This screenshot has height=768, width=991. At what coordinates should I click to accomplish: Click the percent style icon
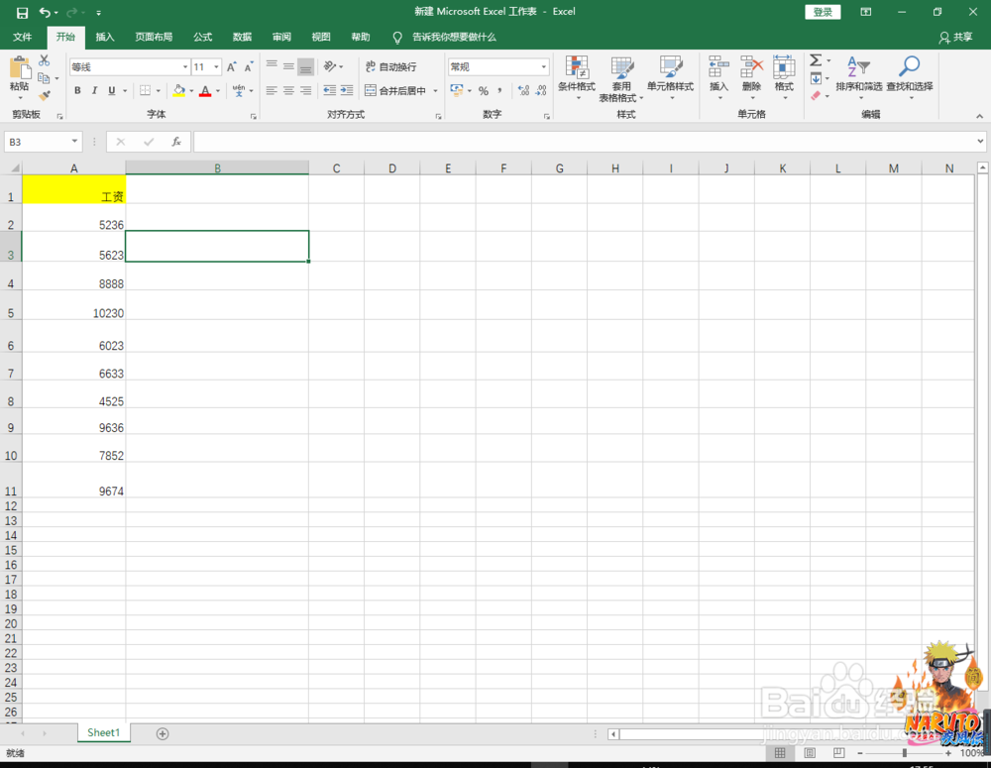click(484, 91)
